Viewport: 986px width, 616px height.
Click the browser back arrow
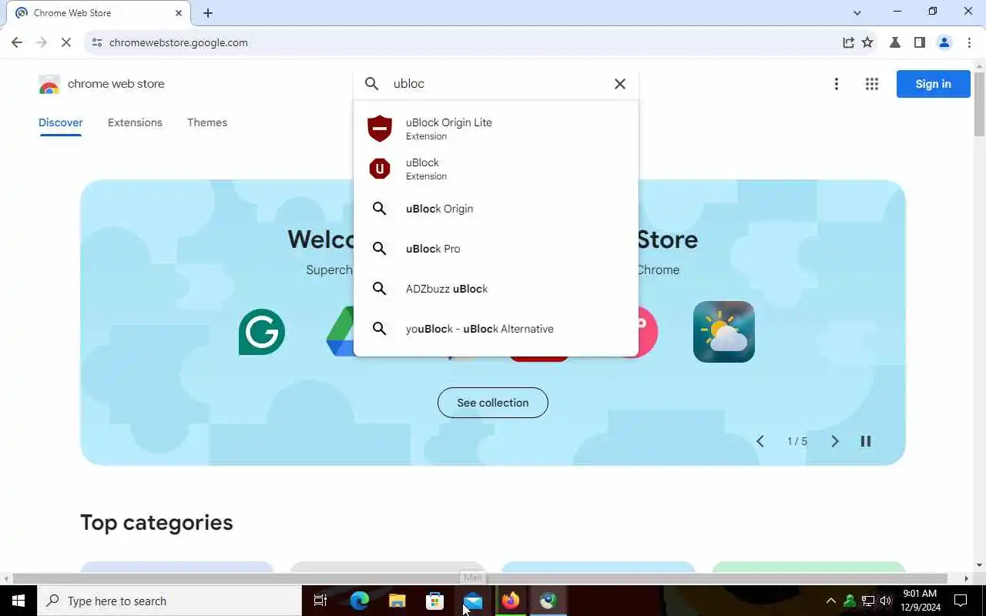tap(17, 42)
